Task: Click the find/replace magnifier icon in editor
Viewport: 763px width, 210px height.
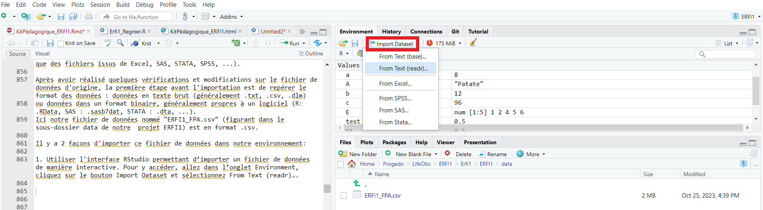Action: point(120,43)
